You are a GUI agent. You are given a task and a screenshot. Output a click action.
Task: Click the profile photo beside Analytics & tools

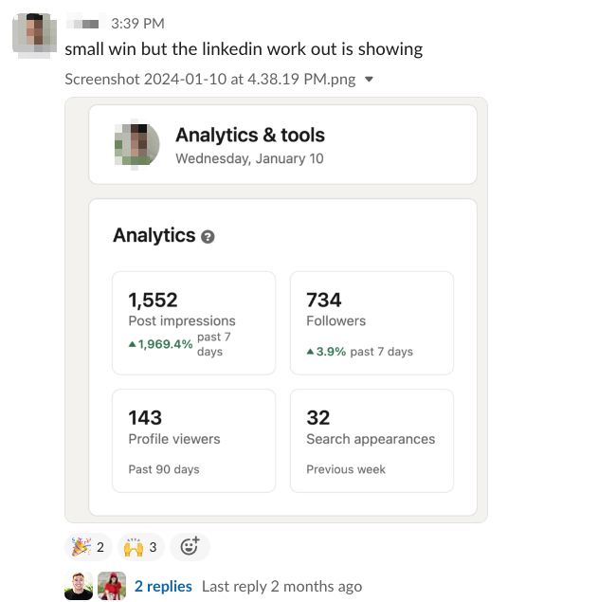[x=136, y=145]
